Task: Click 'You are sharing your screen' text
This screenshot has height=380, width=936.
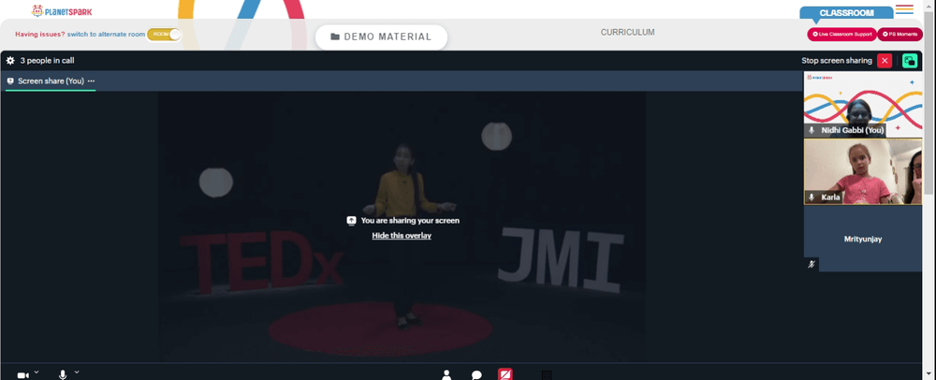Action: point(410,221)
